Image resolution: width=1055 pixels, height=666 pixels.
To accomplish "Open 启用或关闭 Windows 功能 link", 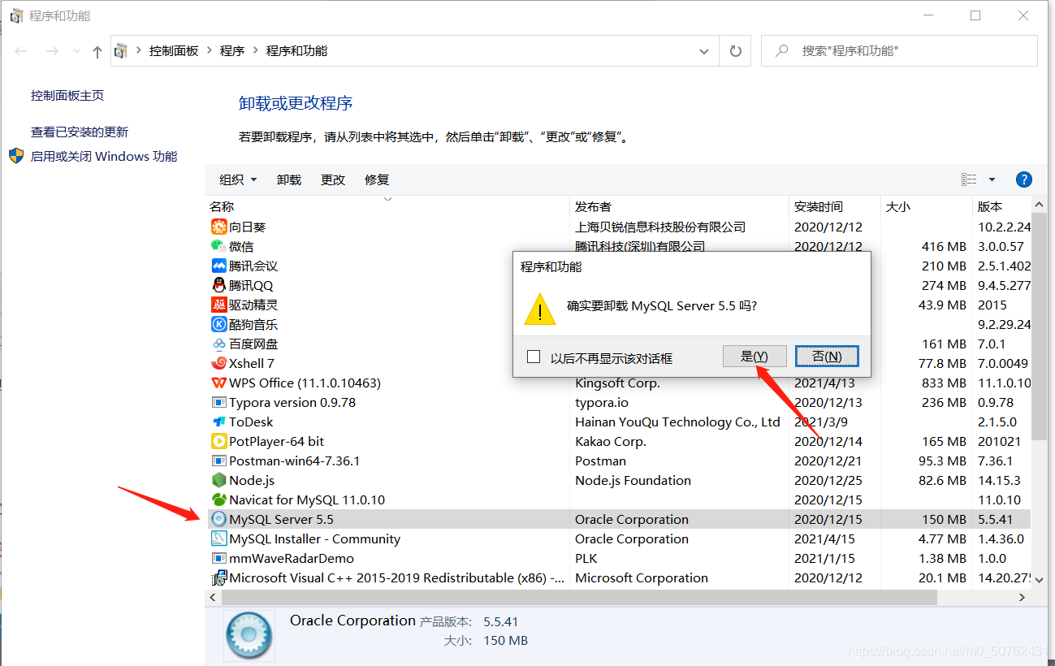I will pyautogui.click(x=104, y=156).
